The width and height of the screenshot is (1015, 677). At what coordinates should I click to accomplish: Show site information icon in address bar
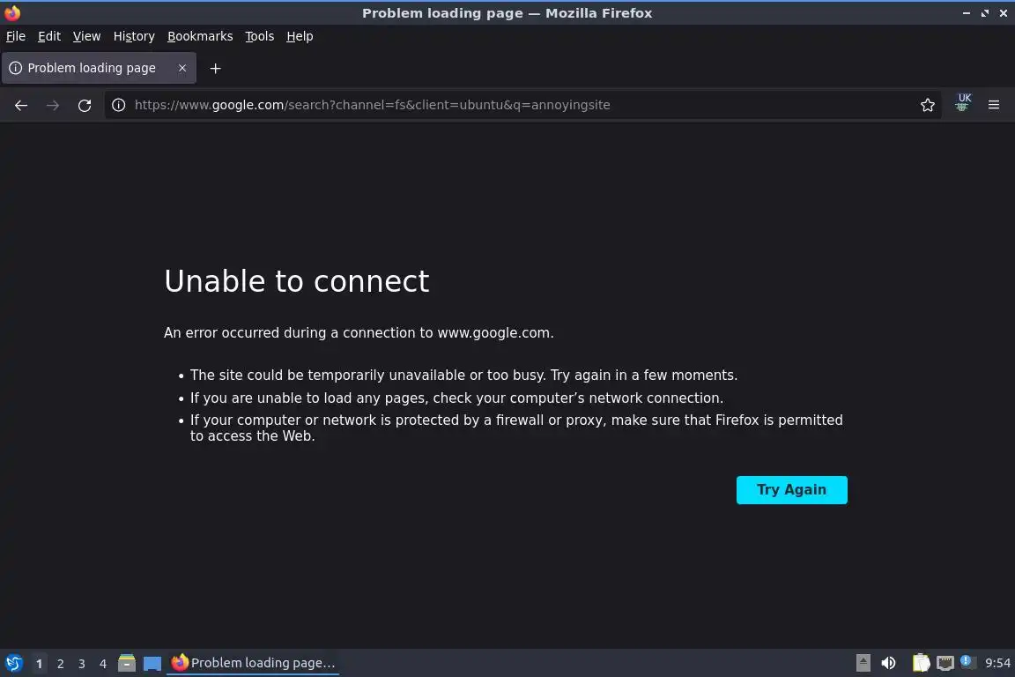(118, 105)
